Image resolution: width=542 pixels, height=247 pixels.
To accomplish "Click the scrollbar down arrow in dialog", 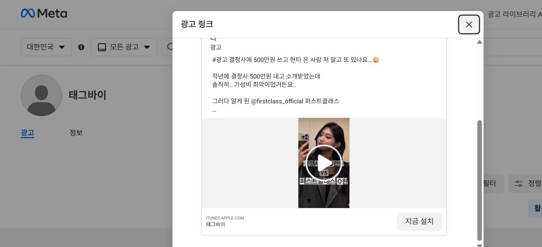I will coord(479,245).
